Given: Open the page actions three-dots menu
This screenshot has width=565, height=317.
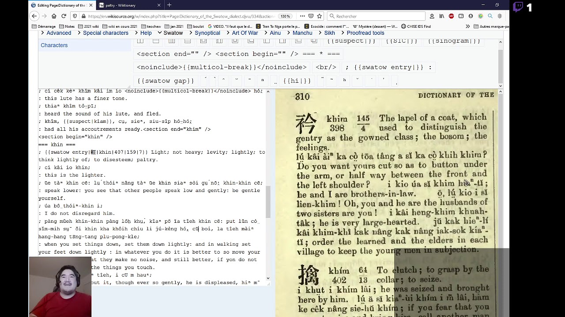Looking at the screenshot, I should click(302, 16).
